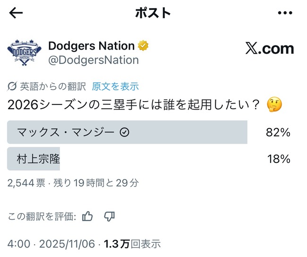Click the checkmark on the マックス・マンジー option
The width and height of the screenshot is (307, 257).
pyautogui.click(x=125, y=133)
